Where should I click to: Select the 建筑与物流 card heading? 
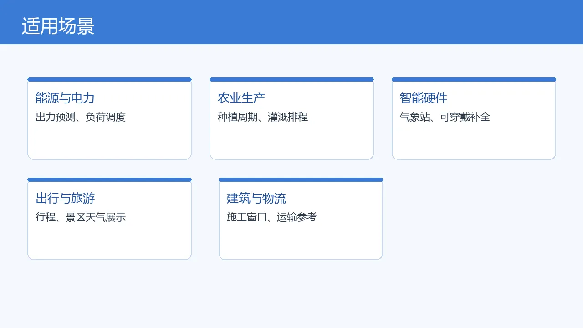256,198
